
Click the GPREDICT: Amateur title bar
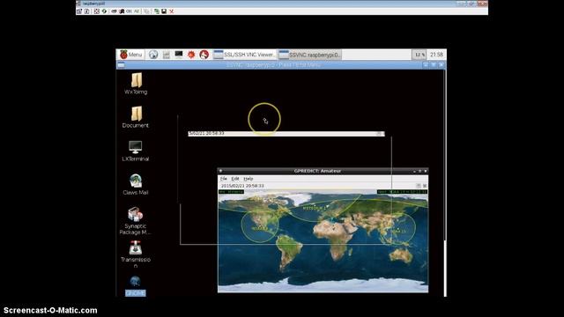click(323, 171)
